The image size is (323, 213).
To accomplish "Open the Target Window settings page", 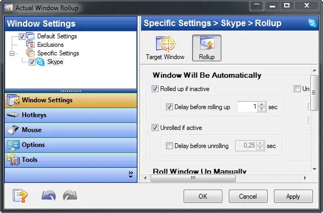I will click(165, 47).
